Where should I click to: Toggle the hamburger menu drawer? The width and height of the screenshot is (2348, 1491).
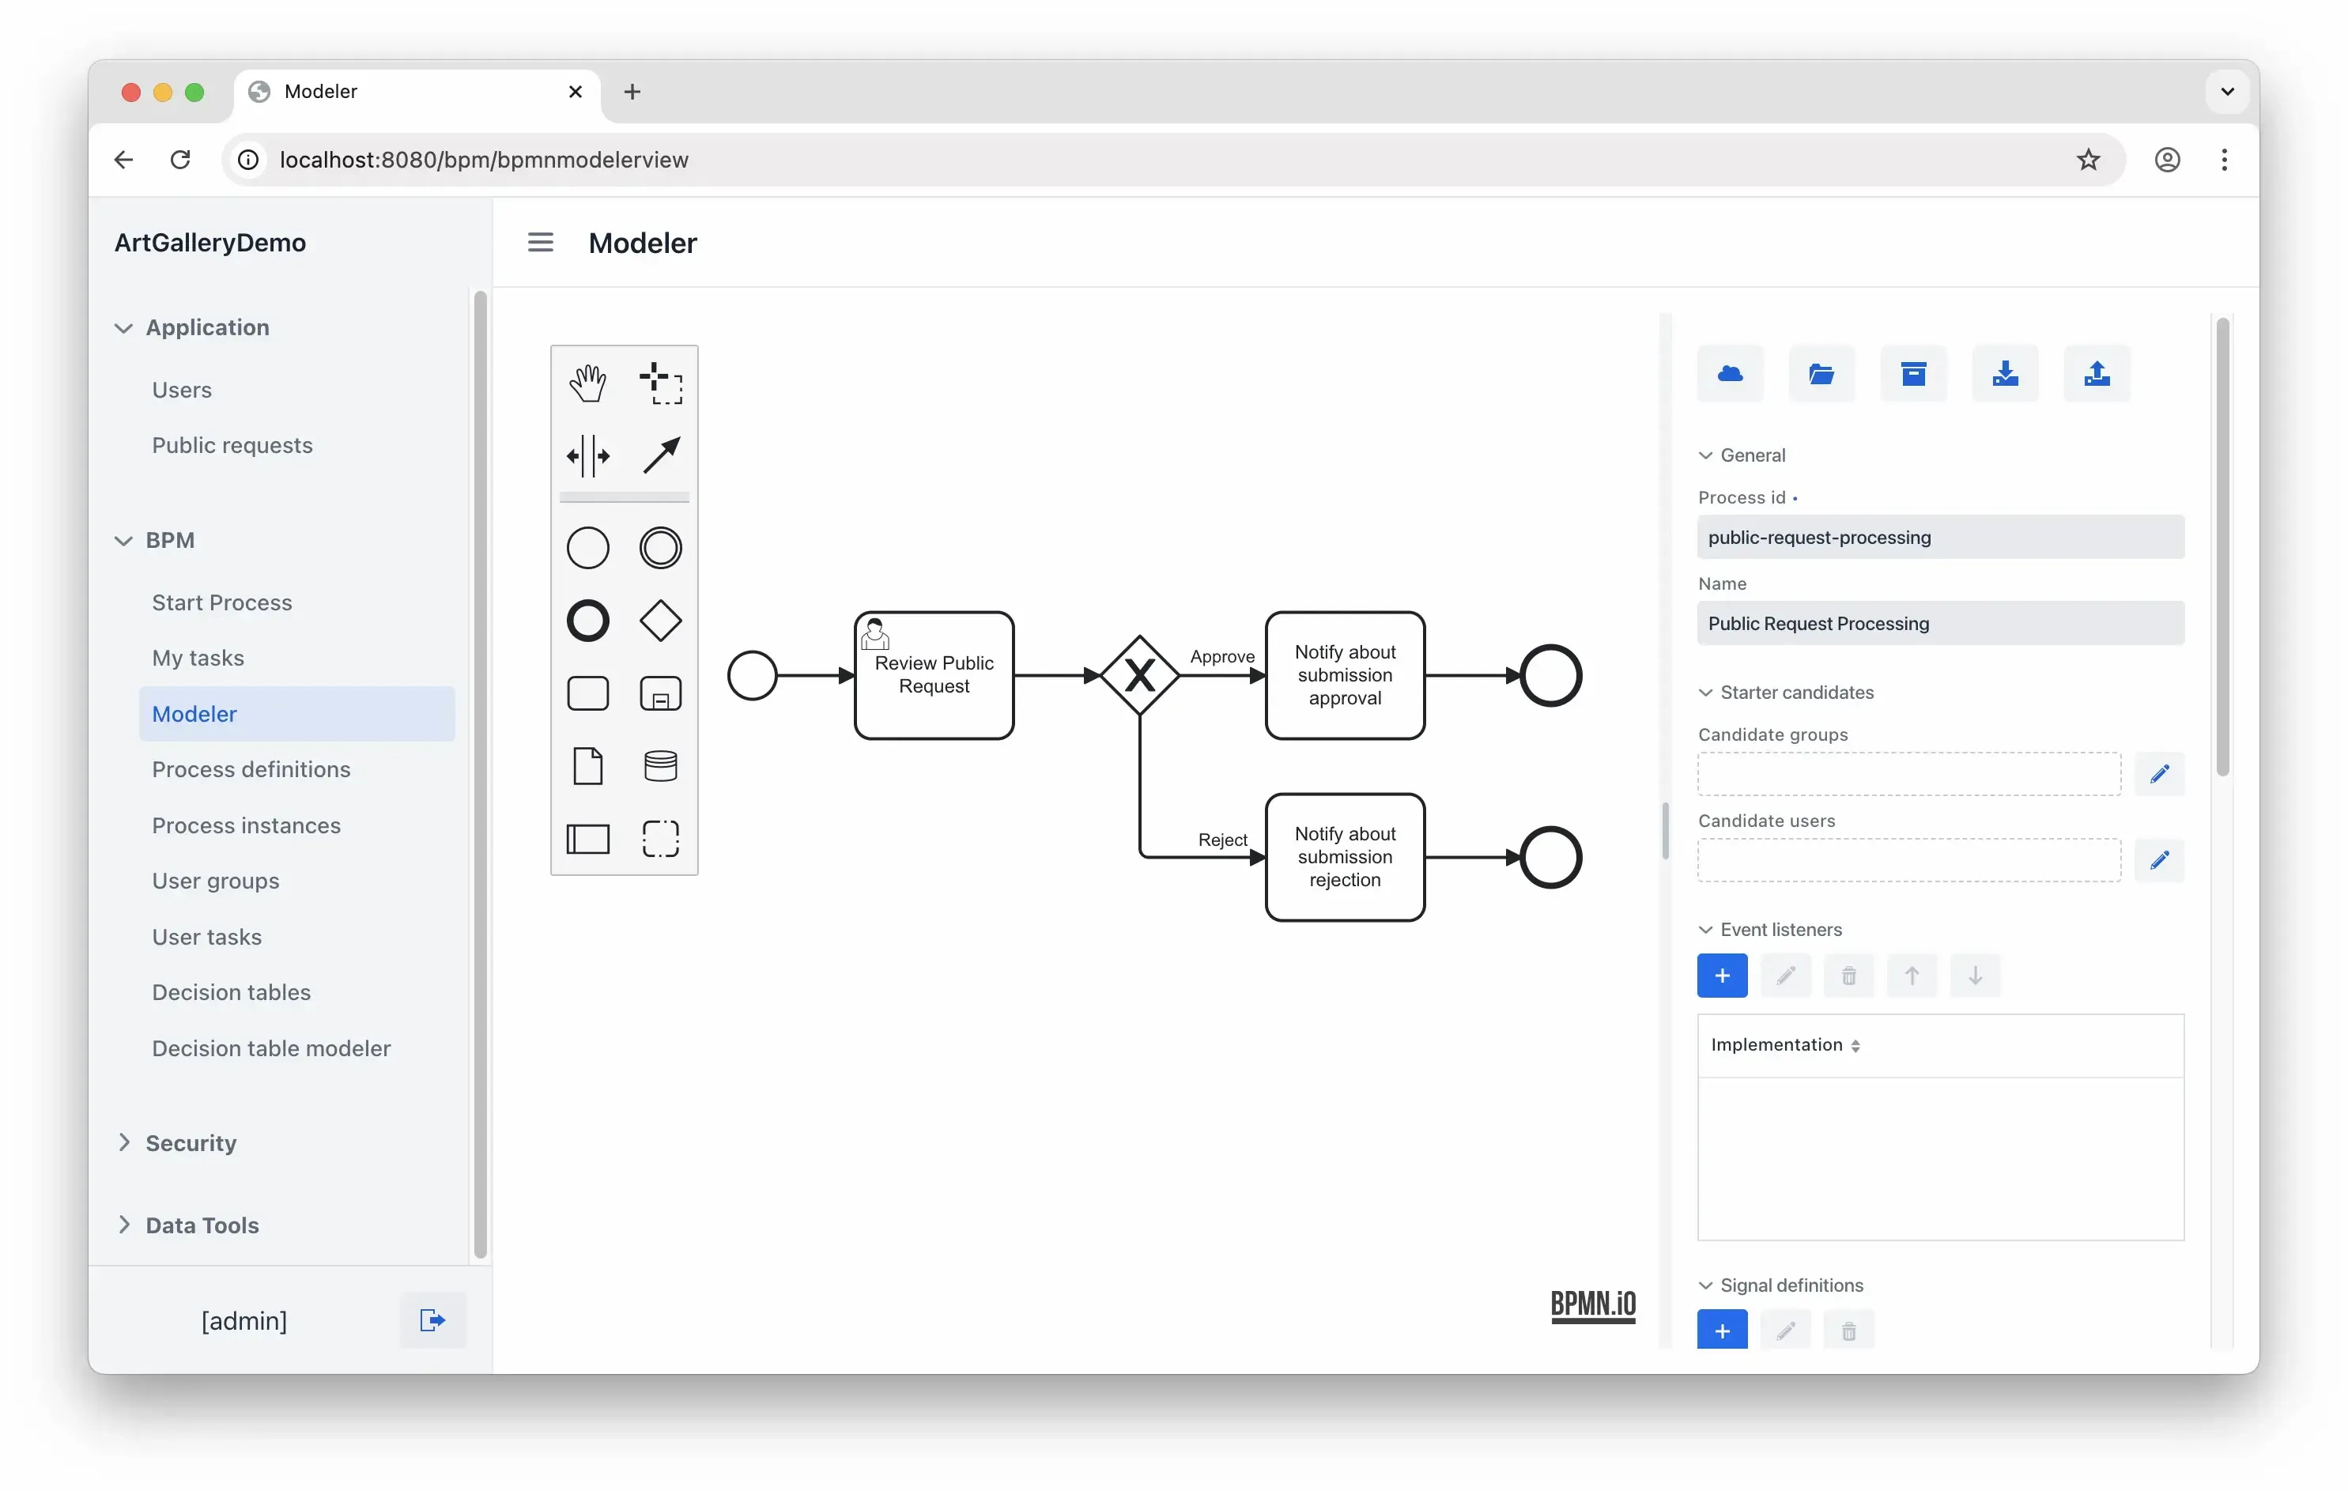click(540, 242)
